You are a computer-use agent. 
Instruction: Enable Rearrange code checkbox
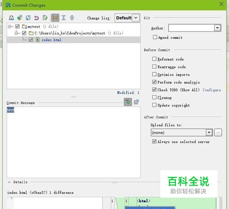pyautogui.click(x=154, y=66)
